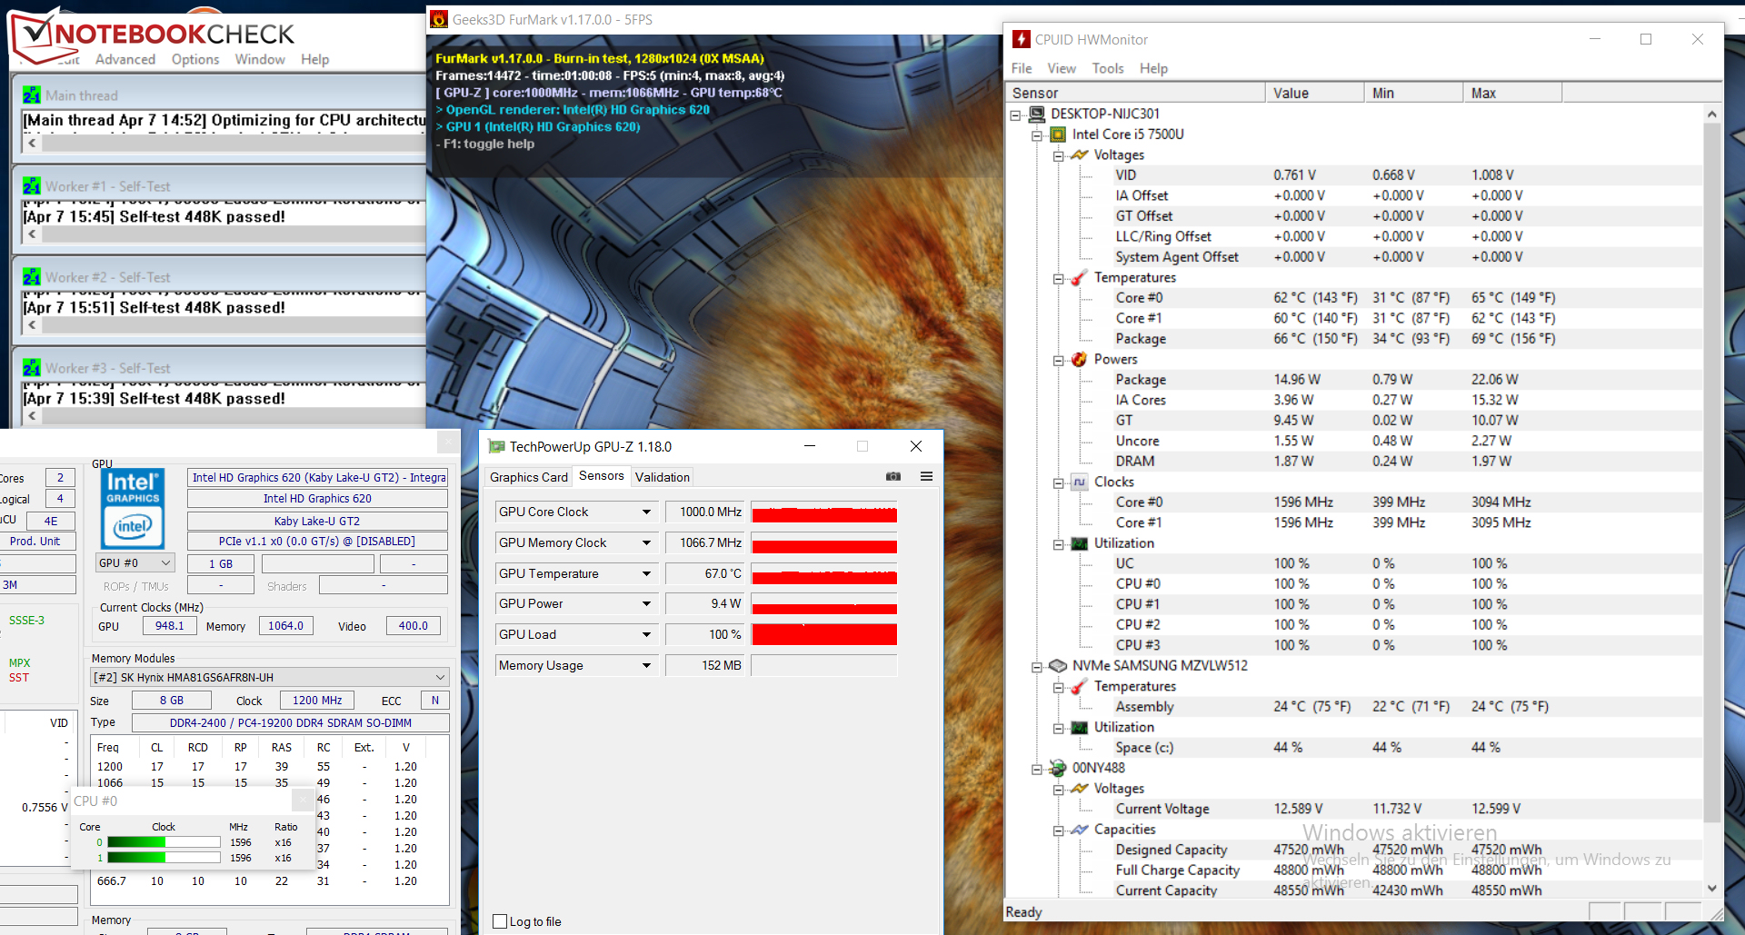Click the Powers flame icon in HWMonitor
The height and width of the screenshot is (935, 1745).
[1080, 359]
